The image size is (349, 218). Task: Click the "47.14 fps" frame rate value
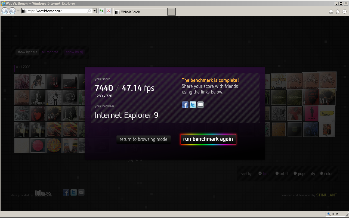[138, 88]
